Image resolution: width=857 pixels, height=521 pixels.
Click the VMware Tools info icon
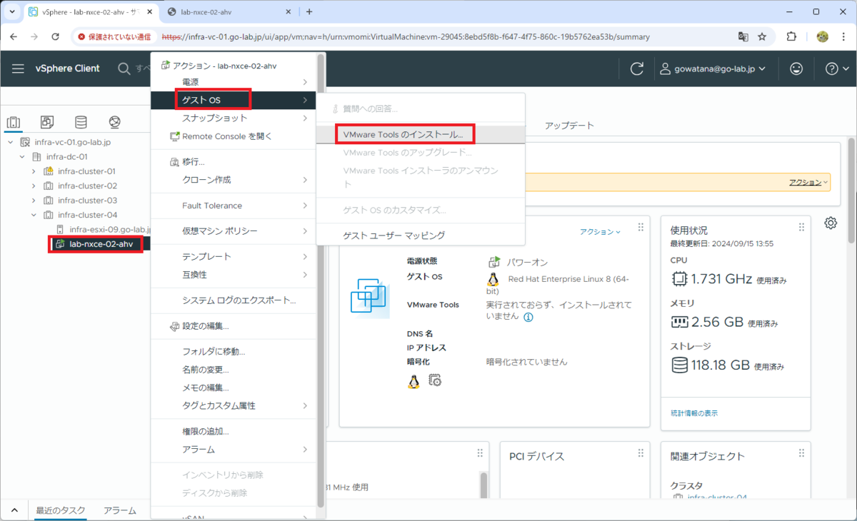(x=528, y=317)
